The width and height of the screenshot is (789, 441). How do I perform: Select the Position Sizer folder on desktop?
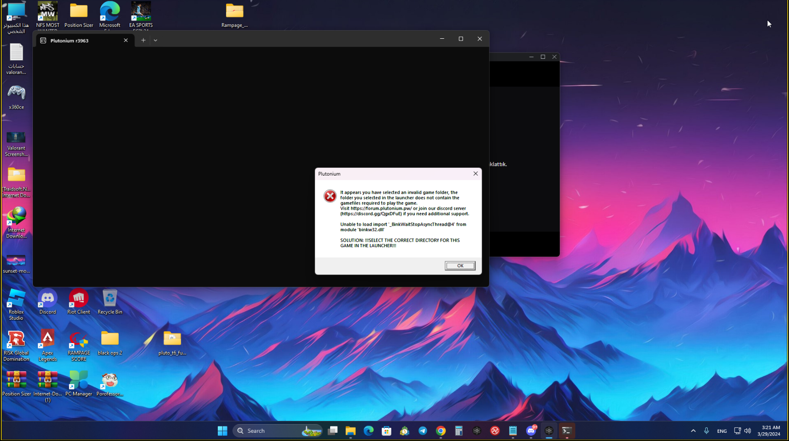79,15
